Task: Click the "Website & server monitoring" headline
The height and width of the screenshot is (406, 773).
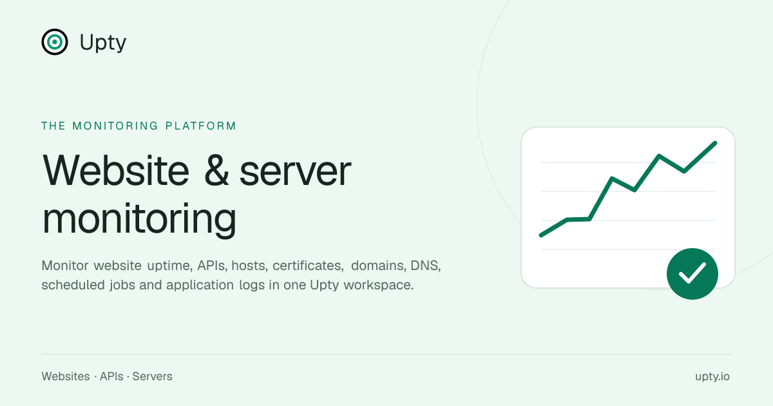Action: [x=196, y=195]
